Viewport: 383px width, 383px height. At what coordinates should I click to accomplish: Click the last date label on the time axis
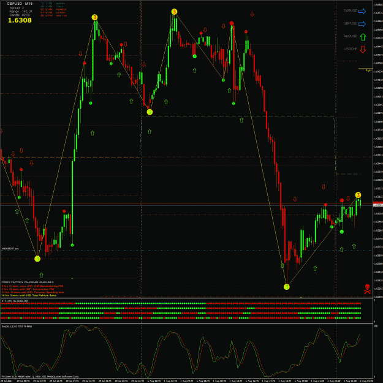[x=366, y=381]
